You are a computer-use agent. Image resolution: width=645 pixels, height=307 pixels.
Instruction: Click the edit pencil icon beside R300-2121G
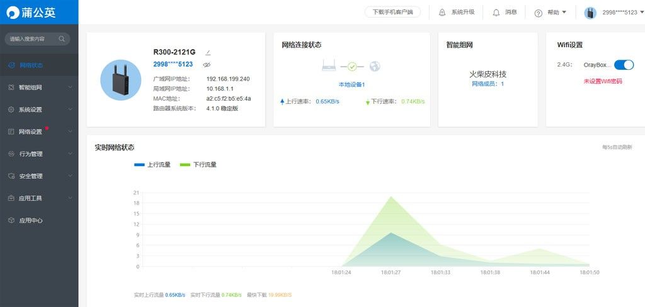coord(208,52)
